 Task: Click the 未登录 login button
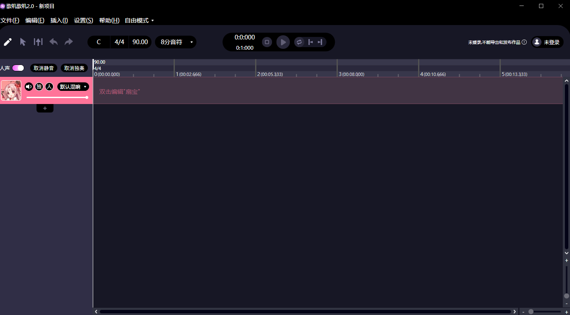pos(548,42)
